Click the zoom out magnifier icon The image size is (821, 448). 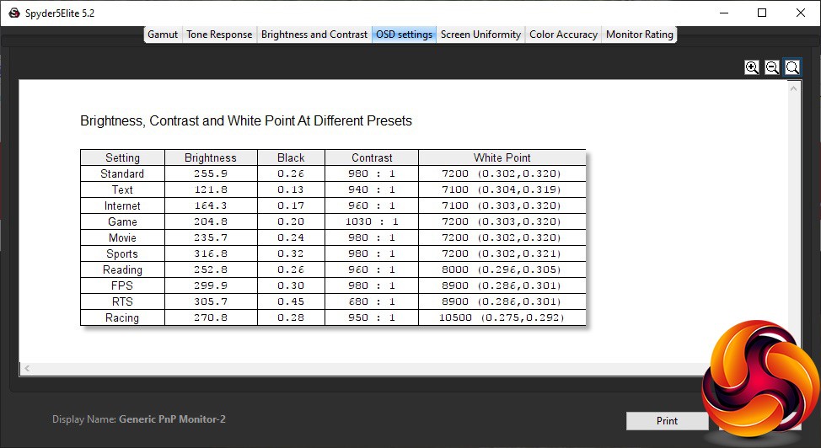772,67
